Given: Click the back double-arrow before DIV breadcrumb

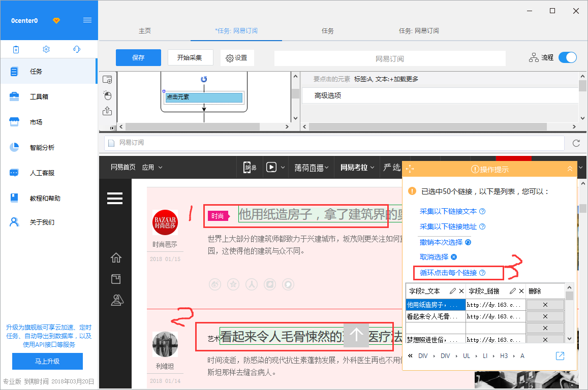Looking at the screenshot, I should tap(410, 355).
